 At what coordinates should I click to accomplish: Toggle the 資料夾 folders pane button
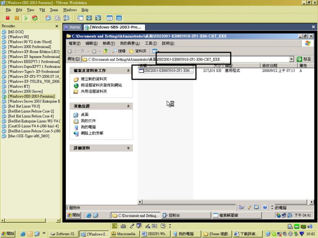pyautogui.click(x=138, y=51)
